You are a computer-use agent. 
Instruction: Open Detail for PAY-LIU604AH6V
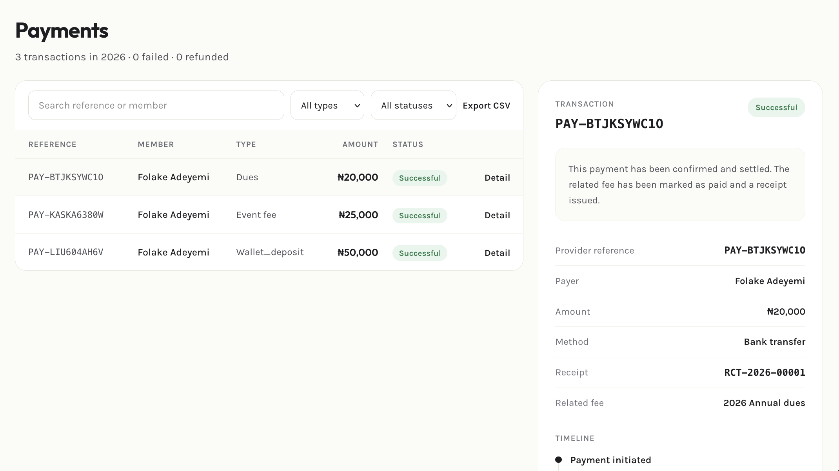pos(497,253)
